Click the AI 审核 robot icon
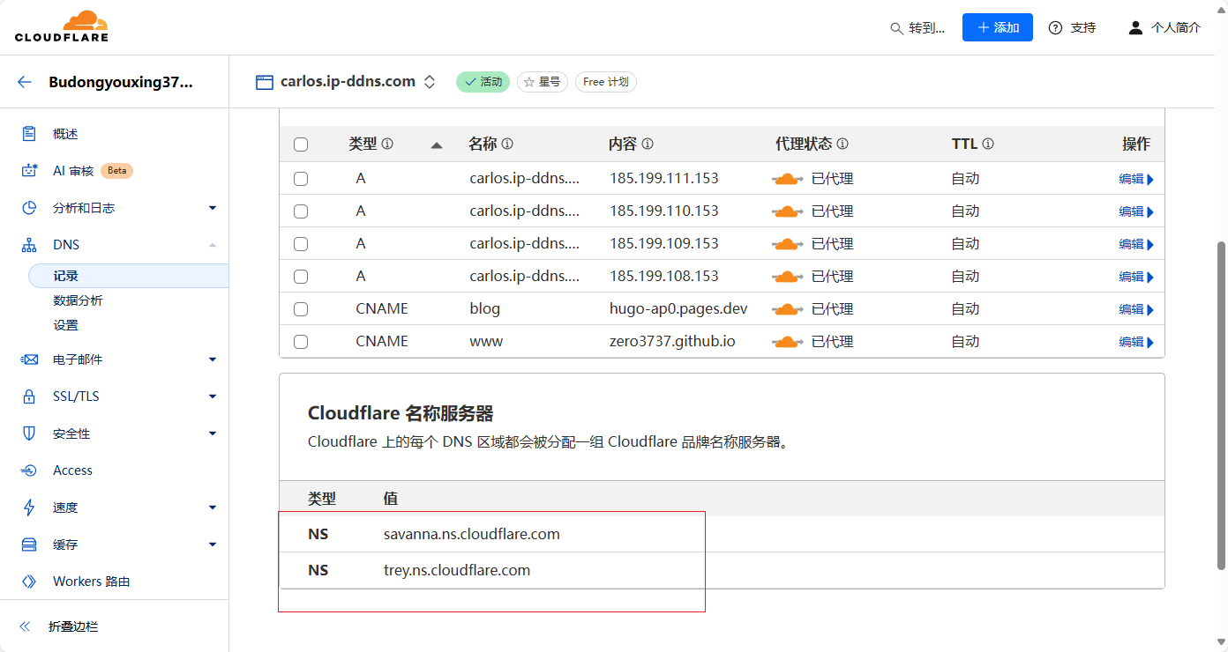 click(x=30, y=171)
